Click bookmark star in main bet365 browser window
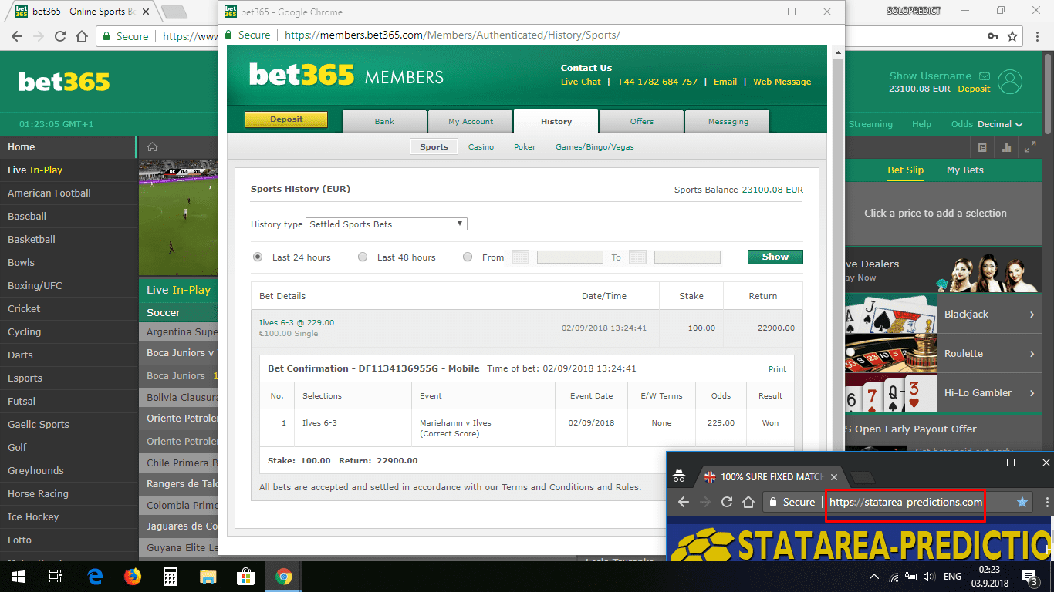The width and height of the screenshot is (1054, 592). point(1012,36)
